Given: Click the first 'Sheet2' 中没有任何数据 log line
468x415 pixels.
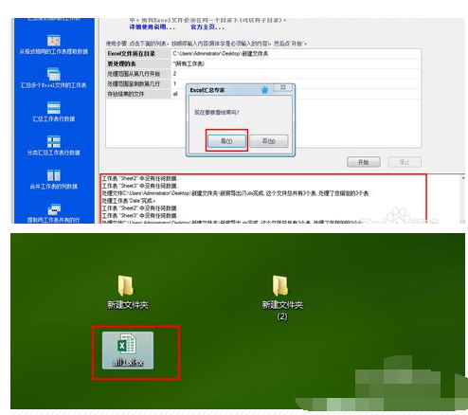Looking at the screenshot, I should 139,178.
